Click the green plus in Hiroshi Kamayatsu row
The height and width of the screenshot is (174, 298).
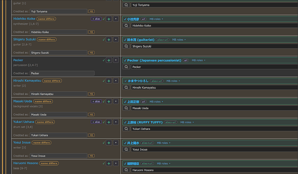point(109,81)
